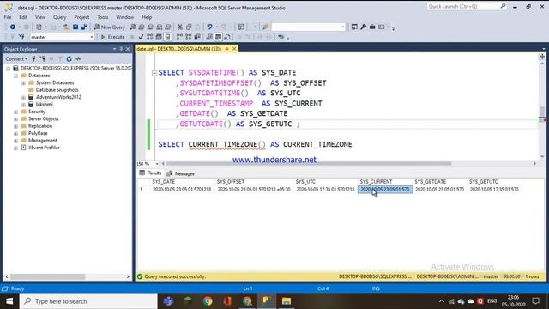Click the Object Explorer Filter icon

60,59
